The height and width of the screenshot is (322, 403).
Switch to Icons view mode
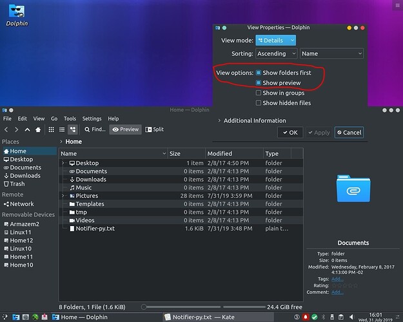click(x=51, y=129)
